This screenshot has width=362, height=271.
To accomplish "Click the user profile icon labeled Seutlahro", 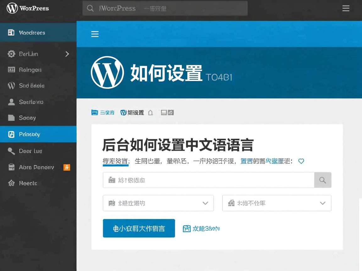I will 12,102.
